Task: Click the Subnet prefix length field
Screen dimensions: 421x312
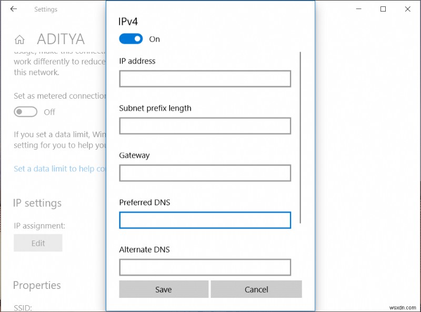Action: (205, 126)
